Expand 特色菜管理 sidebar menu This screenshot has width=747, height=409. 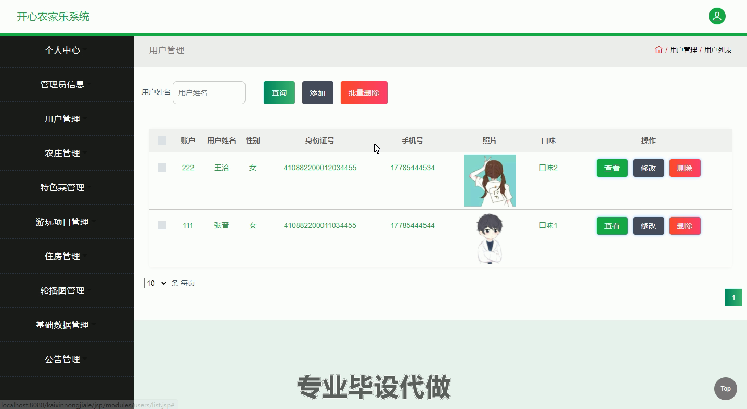pos(62,187)
